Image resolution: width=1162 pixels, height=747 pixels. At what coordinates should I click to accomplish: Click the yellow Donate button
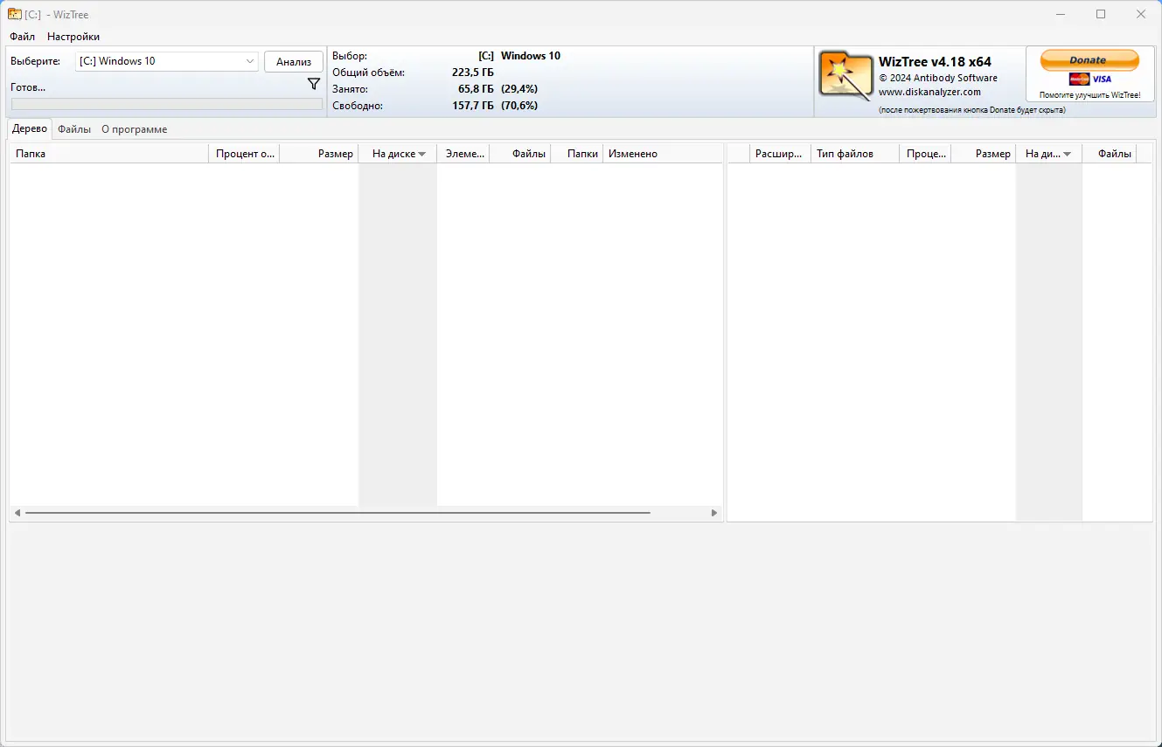click(1089, 60)
